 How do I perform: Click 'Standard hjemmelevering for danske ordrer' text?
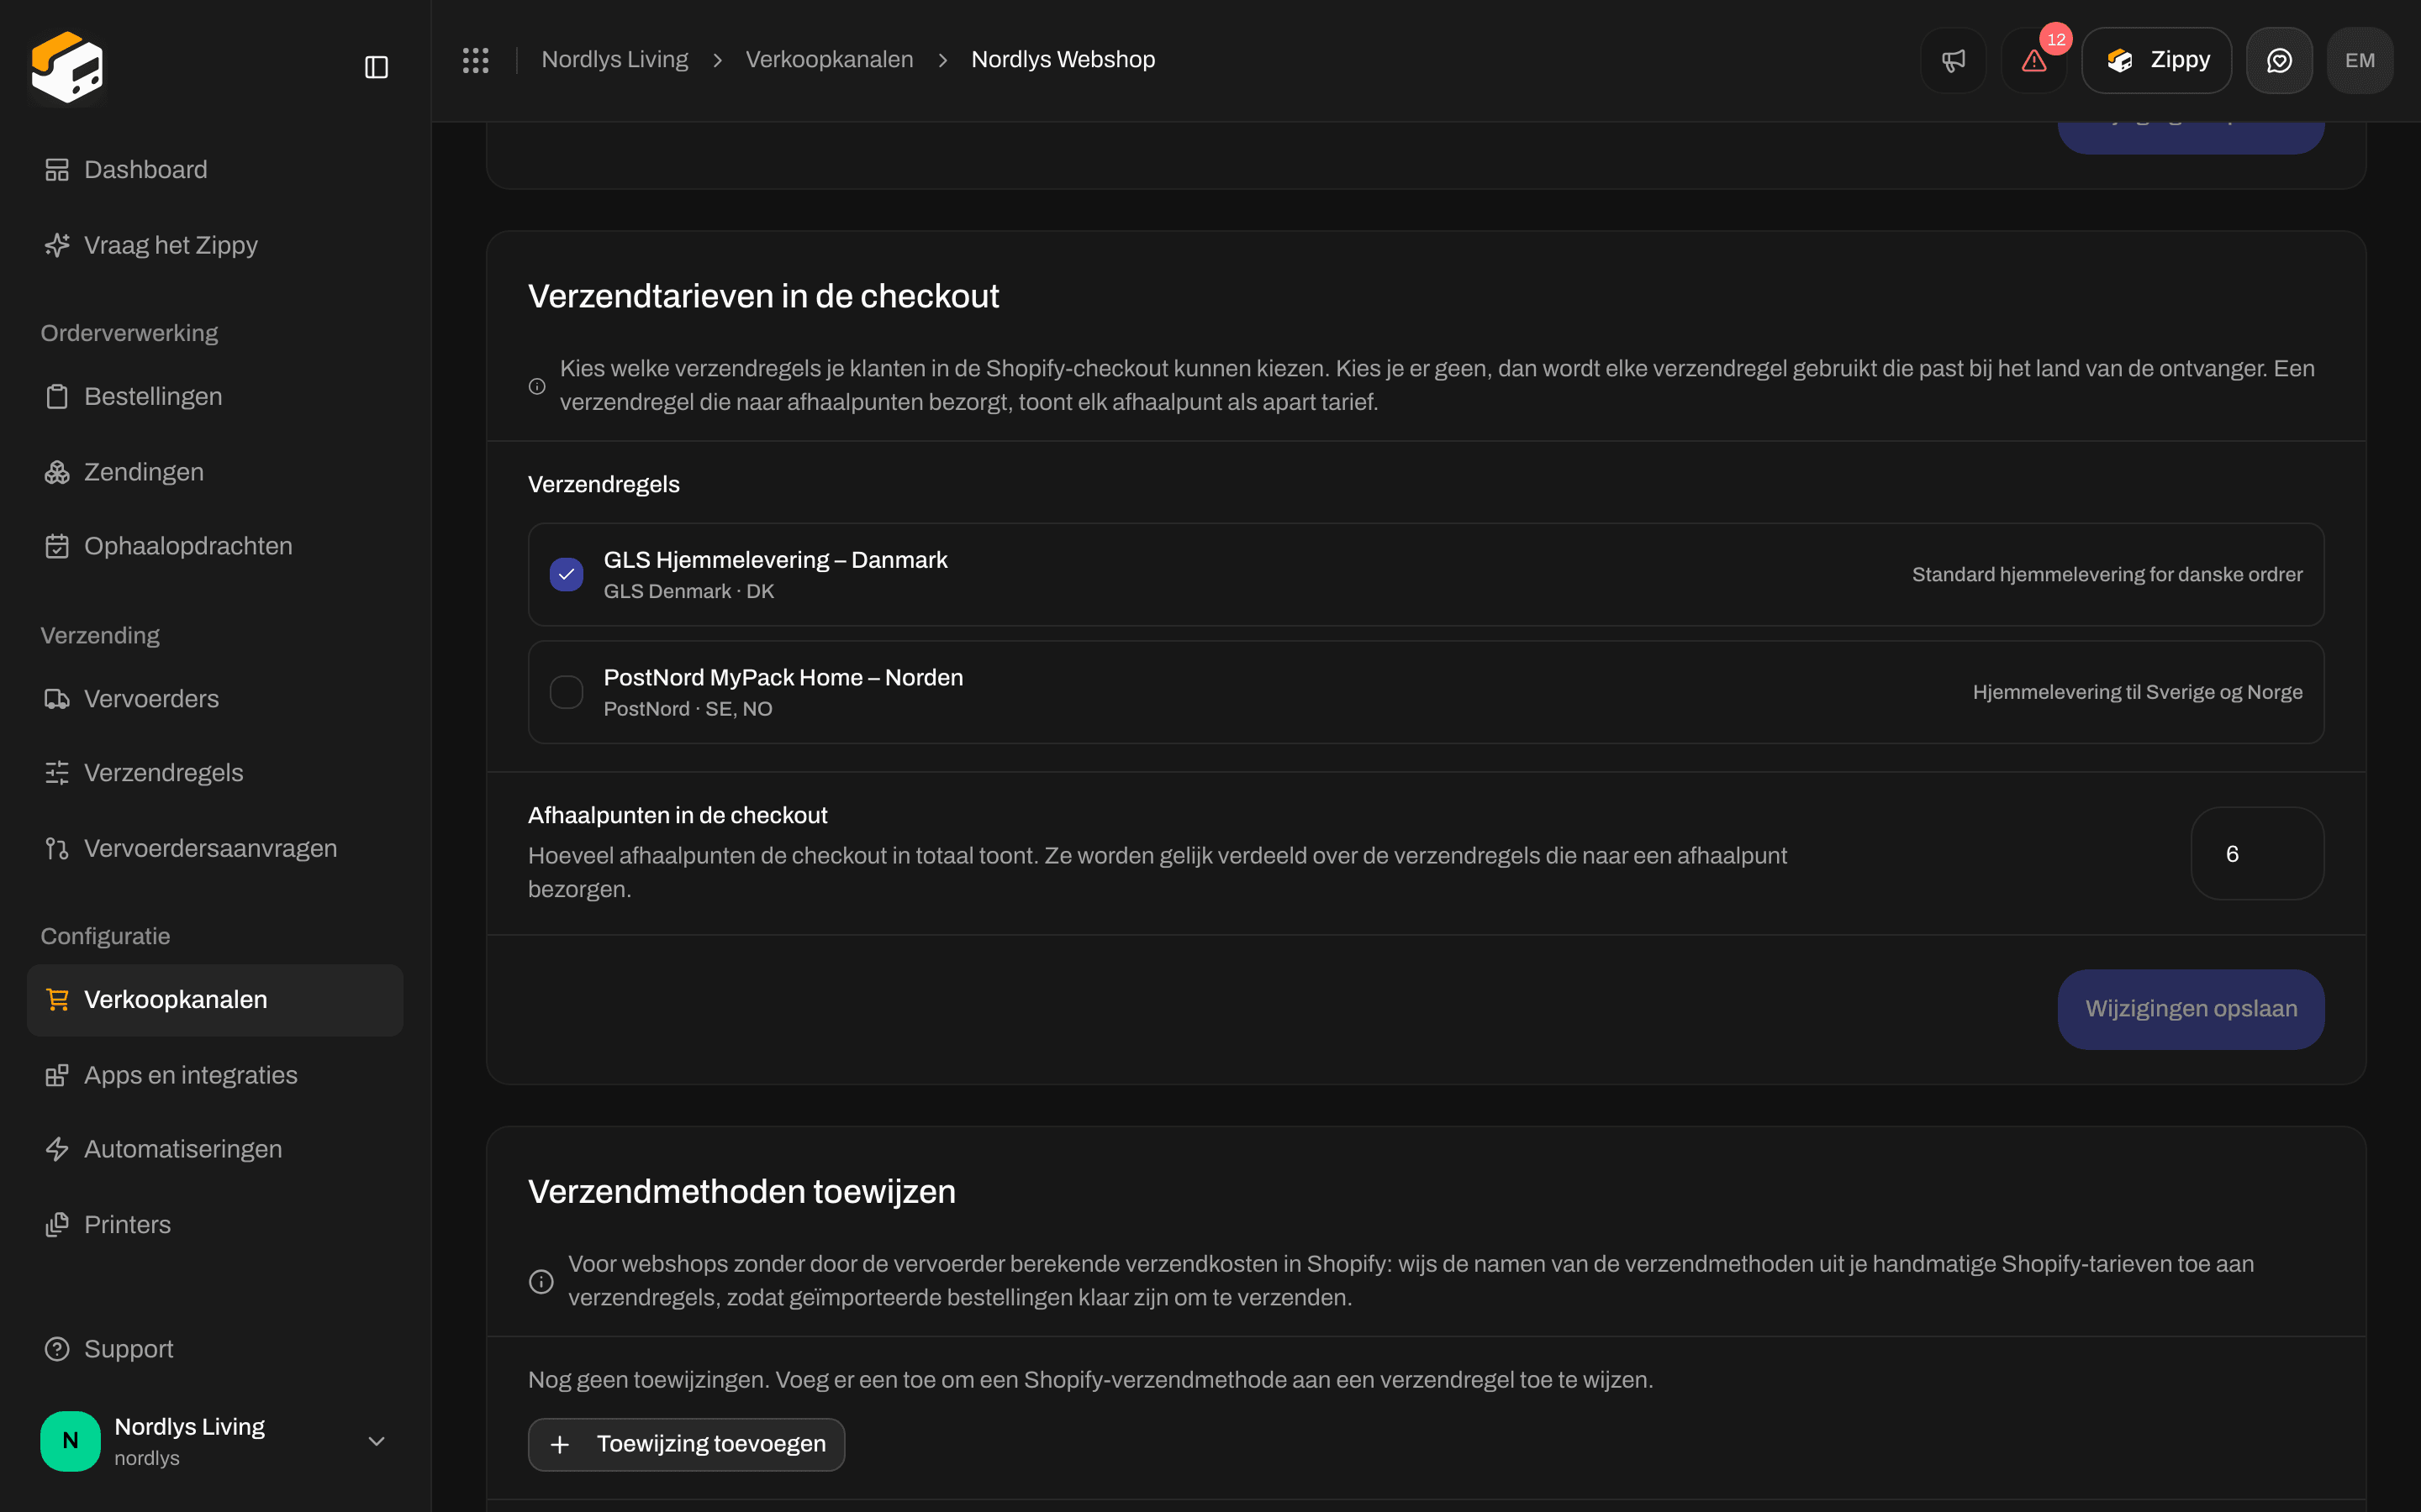point(2107,575)
